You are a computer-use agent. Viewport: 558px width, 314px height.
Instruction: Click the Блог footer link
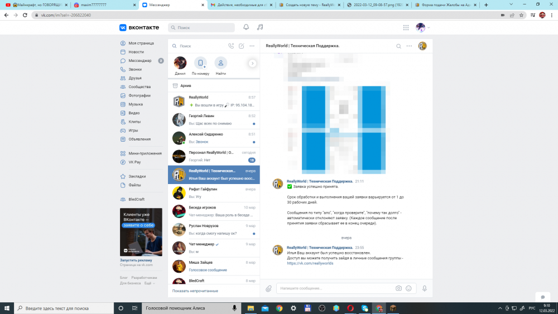(123, 278)
